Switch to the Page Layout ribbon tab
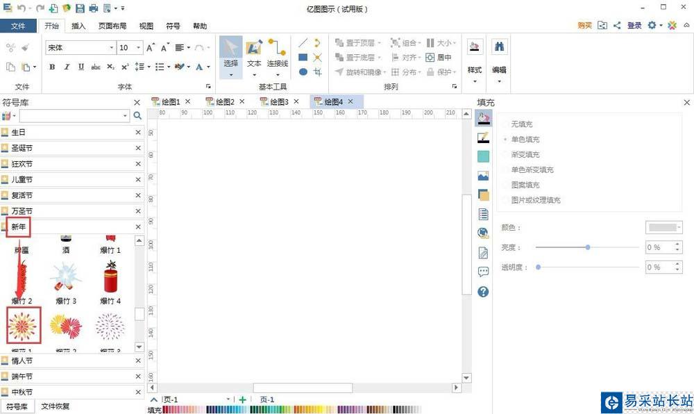 click(112, 26)
